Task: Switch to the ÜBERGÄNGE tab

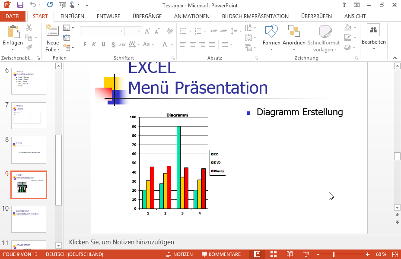Action: point(147,16)
